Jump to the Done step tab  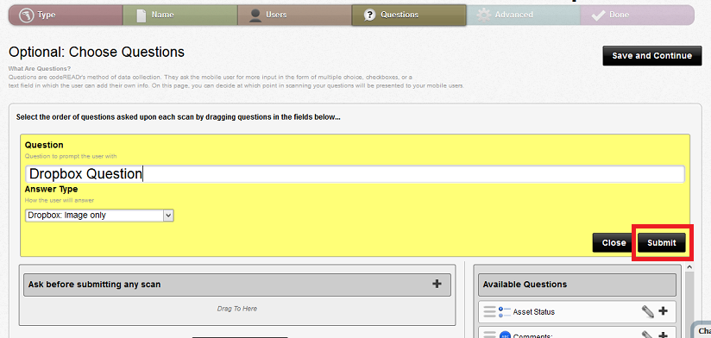tap(637, 15)
